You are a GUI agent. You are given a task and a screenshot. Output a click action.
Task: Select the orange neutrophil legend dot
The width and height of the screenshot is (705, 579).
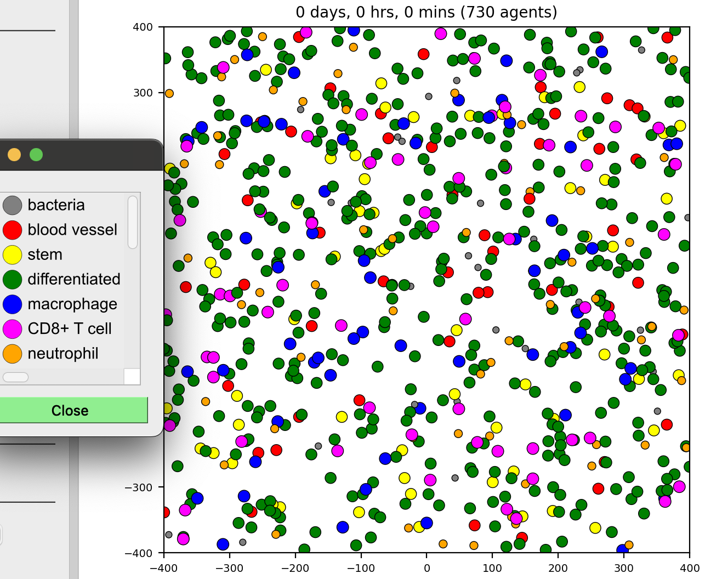(12, 353)
